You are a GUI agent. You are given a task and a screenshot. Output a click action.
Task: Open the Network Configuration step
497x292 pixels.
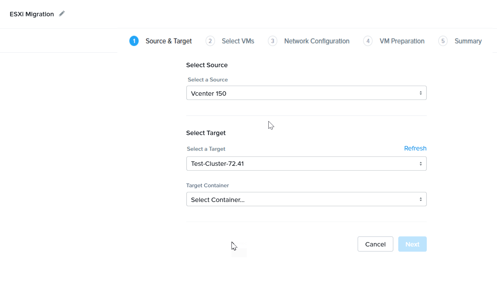[317, 41]
